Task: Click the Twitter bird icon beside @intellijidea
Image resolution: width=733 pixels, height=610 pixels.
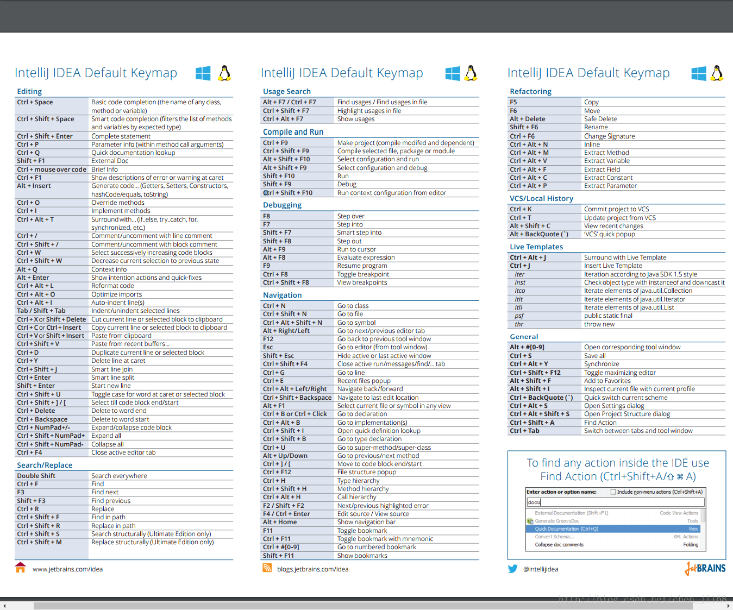Action: point(513,569)
